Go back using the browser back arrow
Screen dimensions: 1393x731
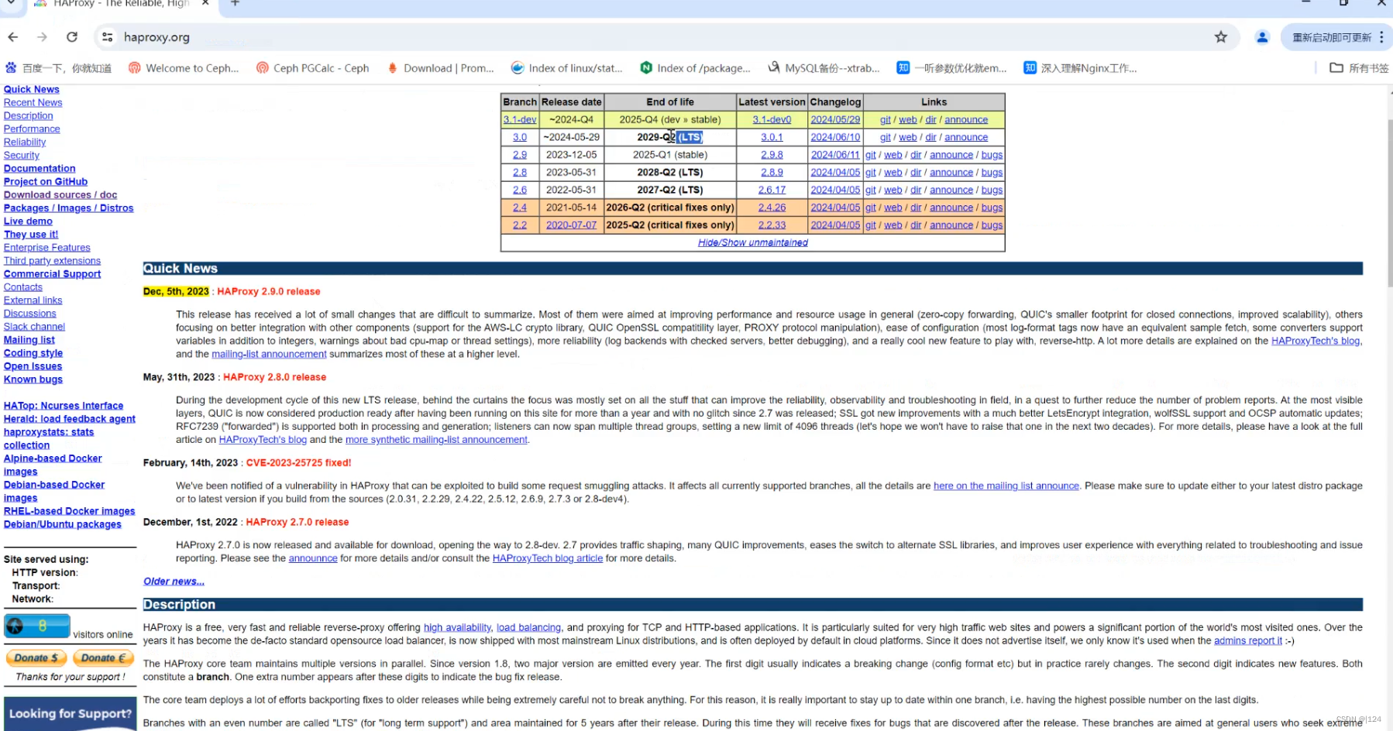point(13,37)
